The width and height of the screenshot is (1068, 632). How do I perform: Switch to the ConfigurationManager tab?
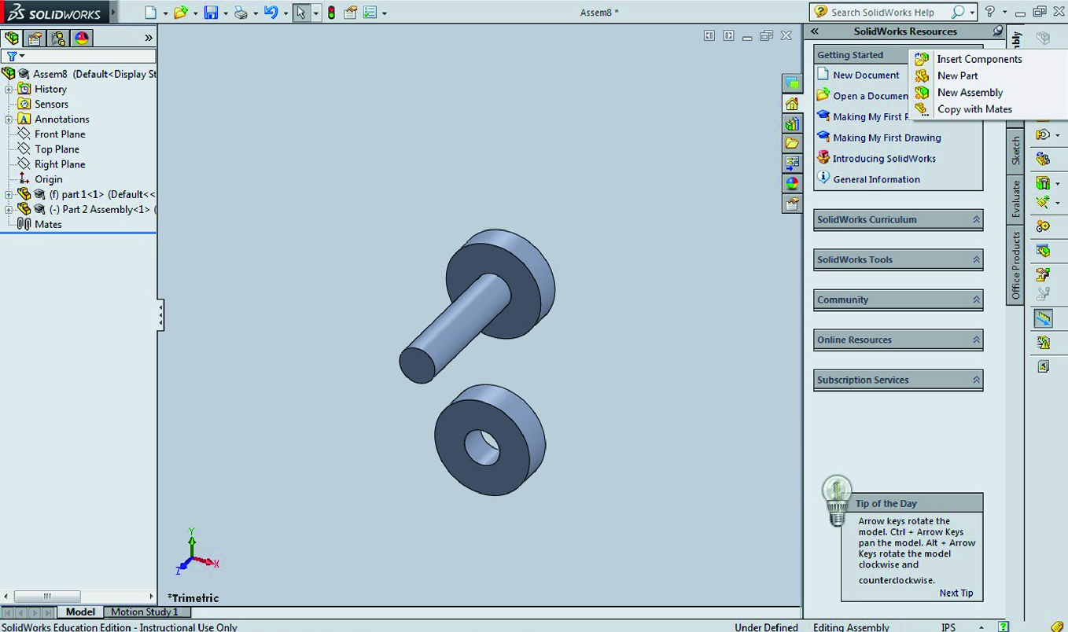(x=58, y=38)
